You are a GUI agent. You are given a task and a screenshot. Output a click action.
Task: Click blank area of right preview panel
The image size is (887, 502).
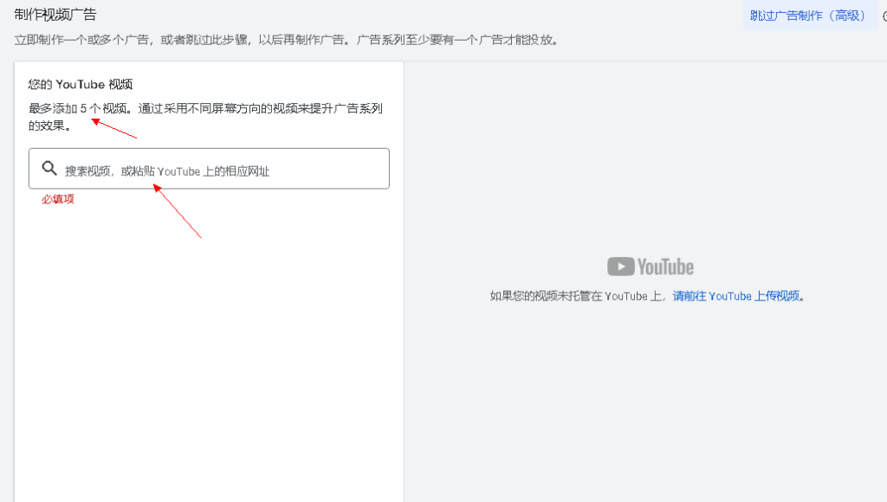point(645,415)
